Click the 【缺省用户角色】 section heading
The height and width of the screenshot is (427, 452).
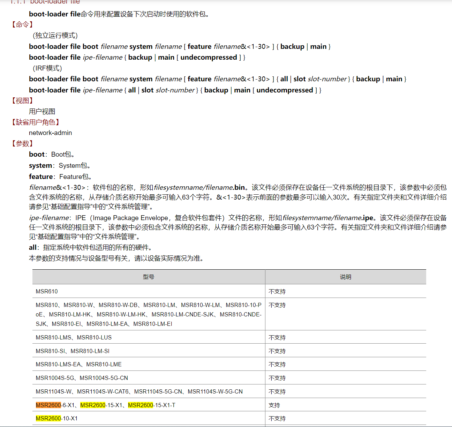click(36, 122)
